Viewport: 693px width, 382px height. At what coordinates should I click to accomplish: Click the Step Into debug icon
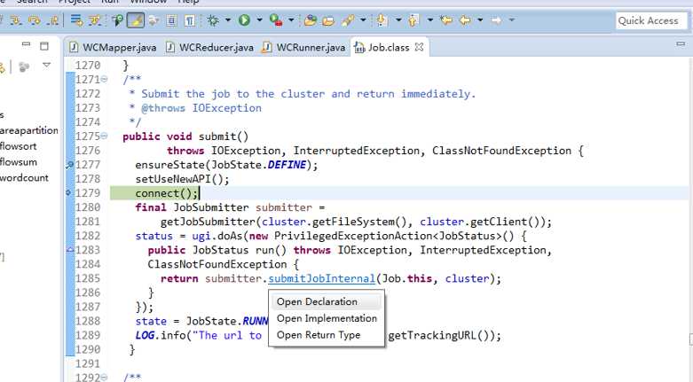point(16,20)
